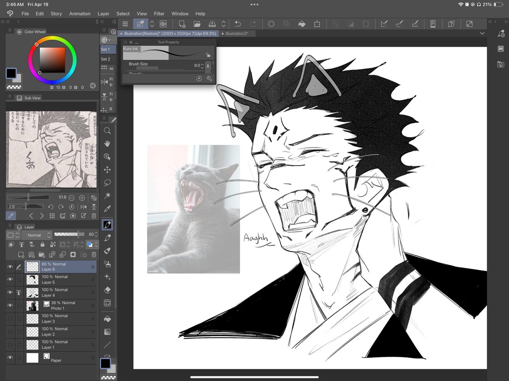Select the Layer 2 thumbnail
This screenshot has width=509, height=381.
point(32,331)
